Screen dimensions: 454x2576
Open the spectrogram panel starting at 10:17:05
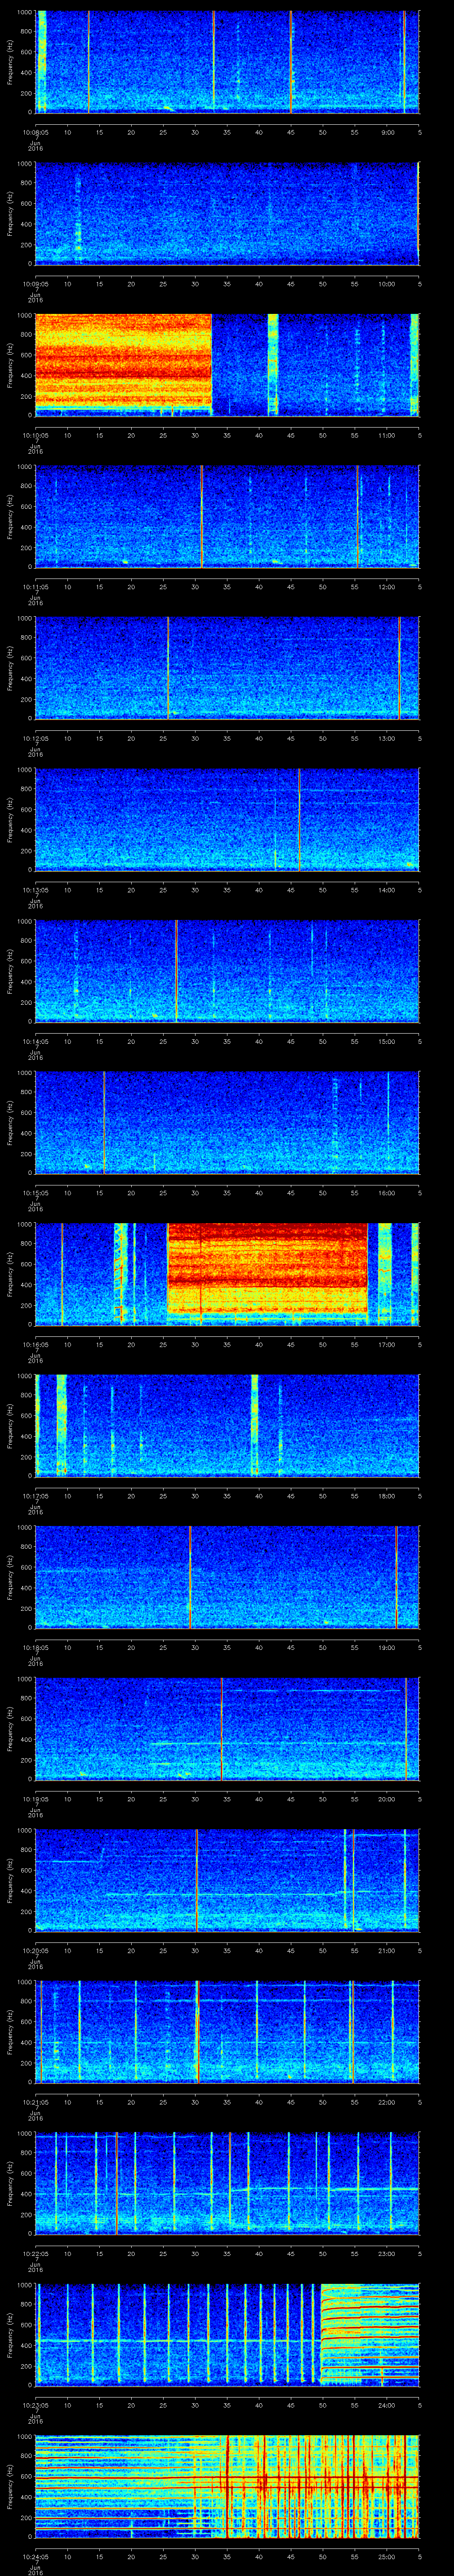pyautogui.click(x=227, y=1425)
